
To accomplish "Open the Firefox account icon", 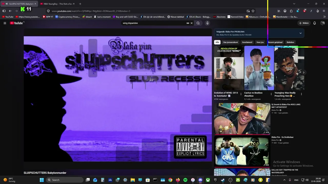I will (285, 11).
